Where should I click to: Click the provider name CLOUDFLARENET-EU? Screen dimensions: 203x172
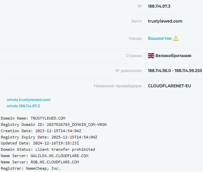tap(169, 86)
